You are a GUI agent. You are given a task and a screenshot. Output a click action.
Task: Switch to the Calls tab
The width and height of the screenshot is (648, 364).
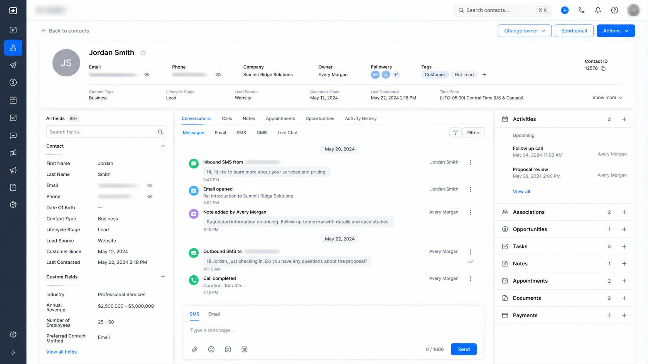point(227,119)
